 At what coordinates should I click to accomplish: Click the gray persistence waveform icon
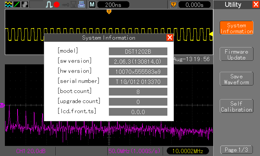[x=25, y=4]
